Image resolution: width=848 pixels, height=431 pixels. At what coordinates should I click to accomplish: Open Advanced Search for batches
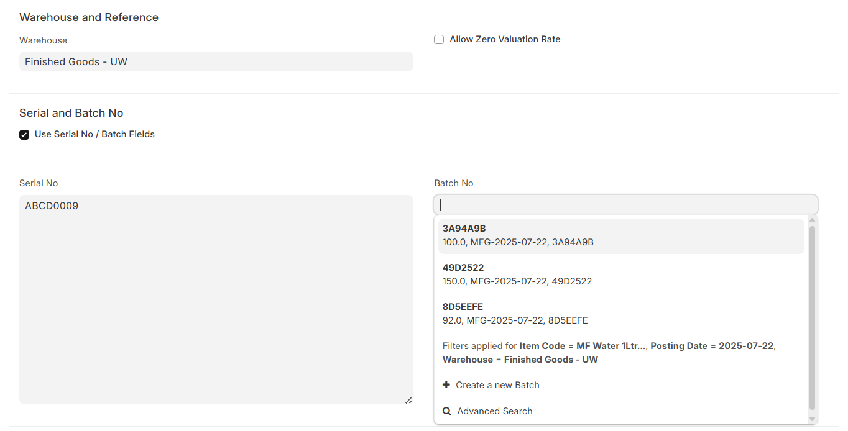click(x=494, y=411)
